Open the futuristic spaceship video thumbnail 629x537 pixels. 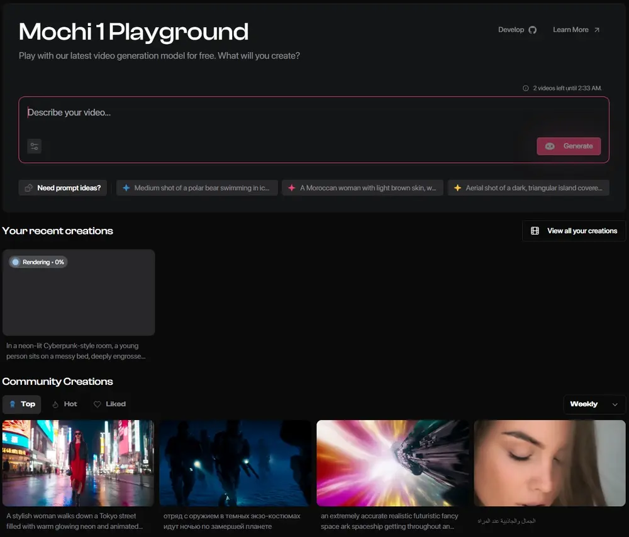[392, 463]
